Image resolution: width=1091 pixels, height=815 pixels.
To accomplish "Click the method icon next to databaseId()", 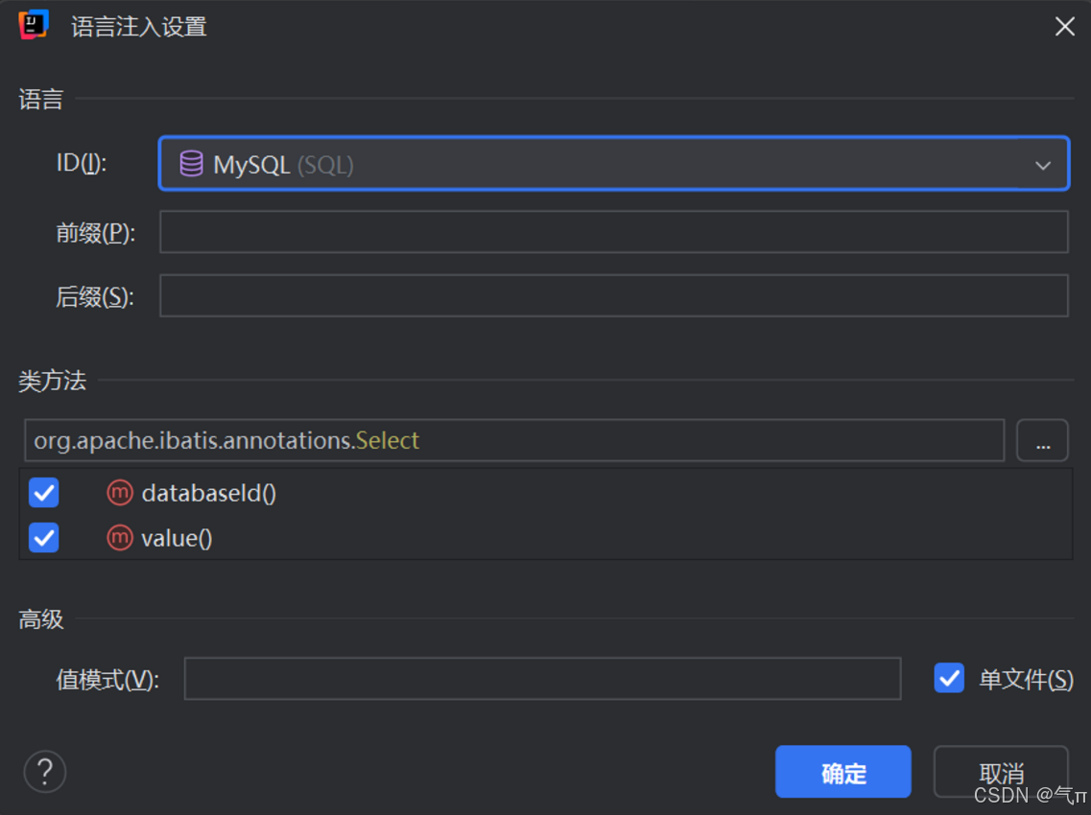I will click(120, 492).
